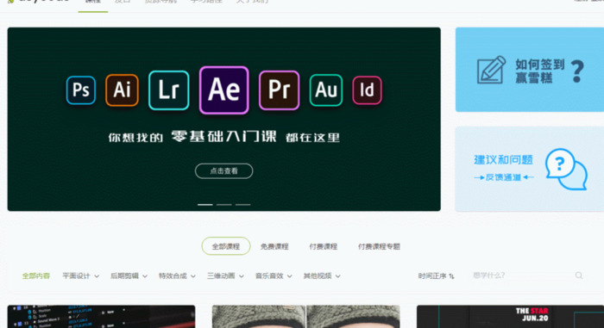Viewport: 604px width, 328px height.
Task: Select the Premiere Pr icon
Action: point(280,90)
